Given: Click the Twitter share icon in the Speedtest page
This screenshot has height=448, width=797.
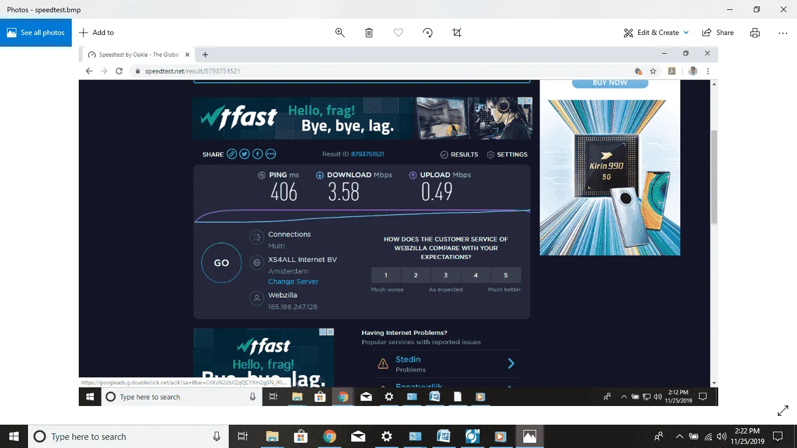Looking at the screenshot, I should click(244, 155).
